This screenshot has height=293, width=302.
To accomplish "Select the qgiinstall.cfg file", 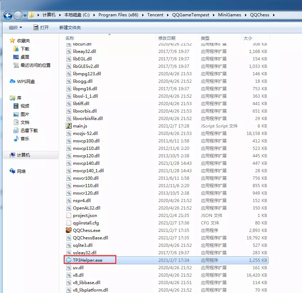I will (86, 223).
